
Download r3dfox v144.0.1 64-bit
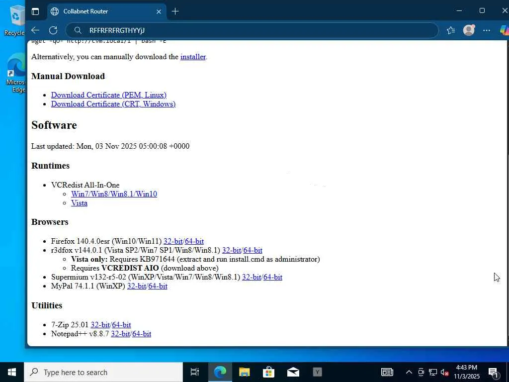tap(253, 251)
